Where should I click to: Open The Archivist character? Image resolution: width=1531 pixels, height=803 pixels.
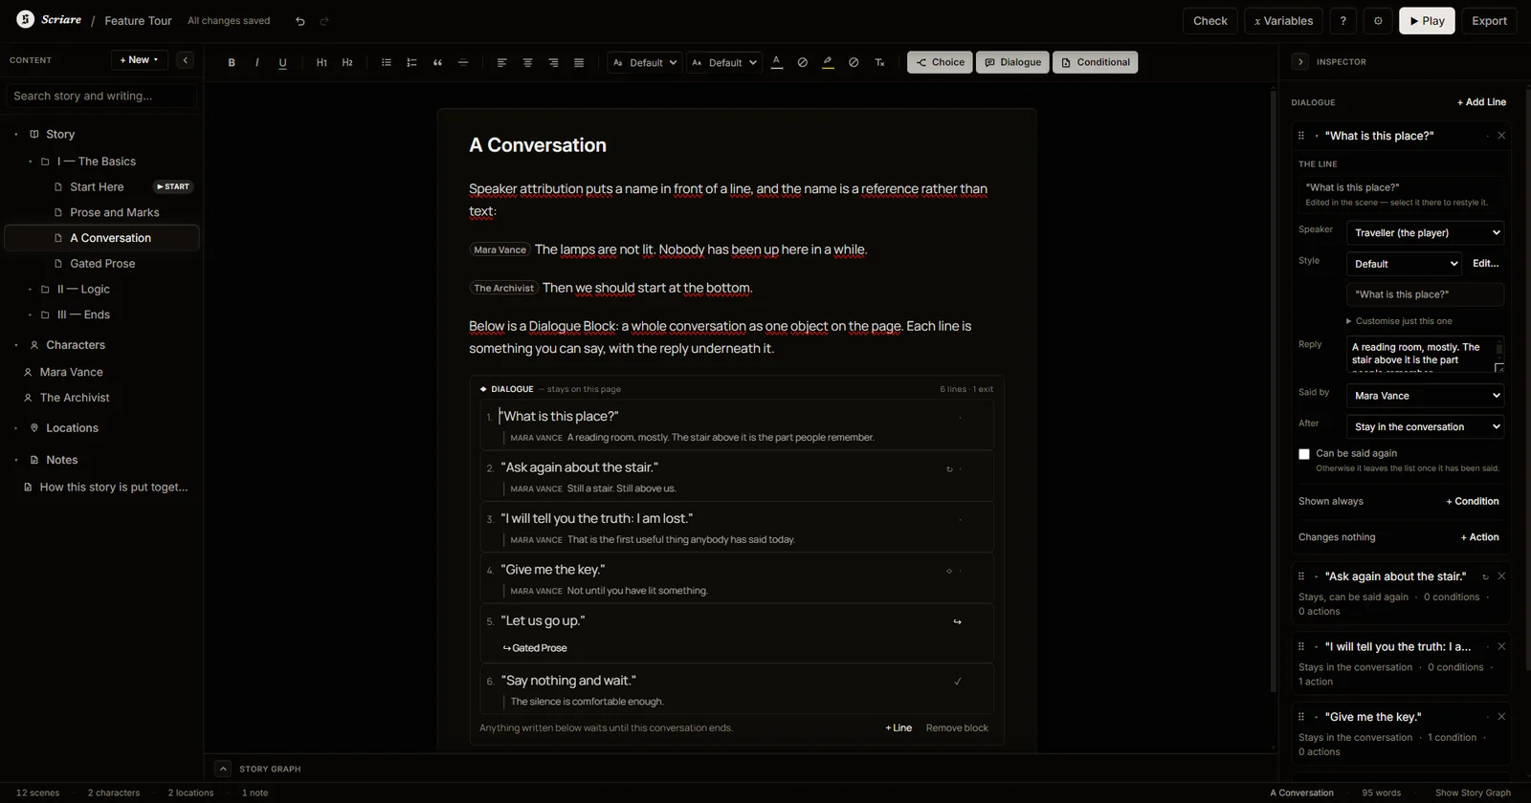coord(75,398)
